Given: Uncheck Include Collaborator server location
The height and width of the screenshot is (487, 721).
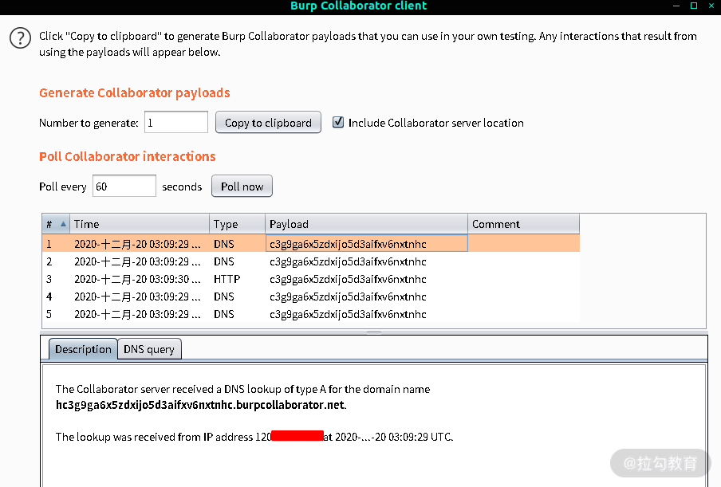Looking at the screenshot, I should [x=338, y=122].
